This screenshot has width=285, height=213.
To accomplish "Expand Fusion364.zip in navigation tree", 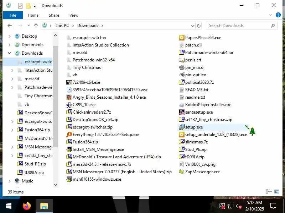I will tap(12, 130).
